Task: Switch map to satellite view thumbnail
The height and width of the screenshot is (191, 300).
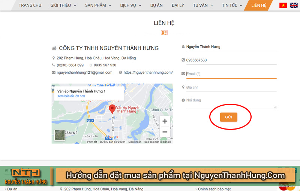Action: tap(60, 135)
